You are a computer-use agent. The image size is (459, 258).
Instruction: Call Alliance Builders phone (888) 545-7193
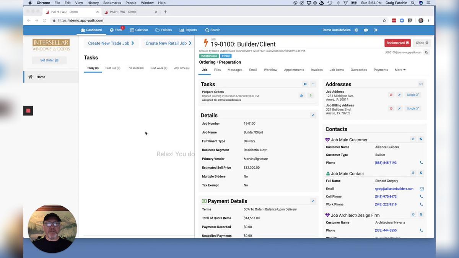coord(386,163)
